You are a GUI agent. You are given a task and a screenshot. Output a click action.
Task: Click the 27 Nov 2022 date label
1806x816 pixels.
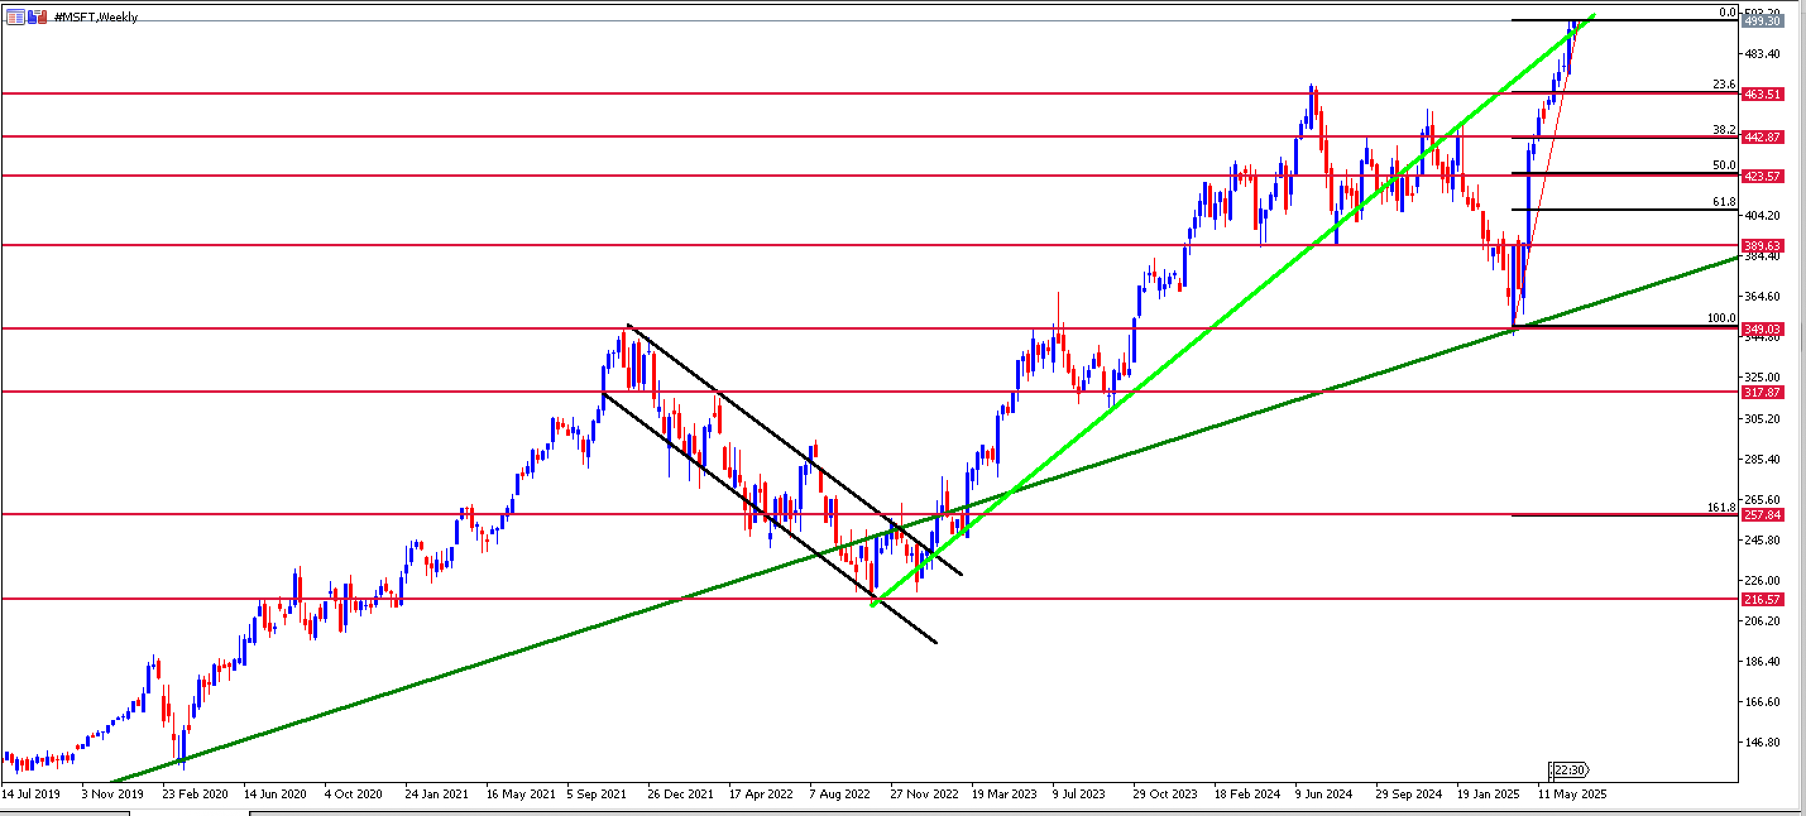tap(923, 794)
